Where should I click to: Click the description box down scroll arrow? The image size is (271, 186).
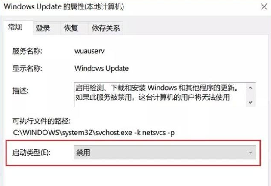click(250, 102)
